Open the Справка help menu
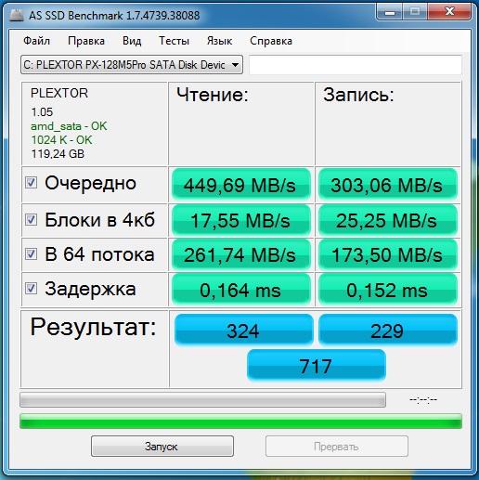Viewport: 479px width, 480px height. click(271, 41)
